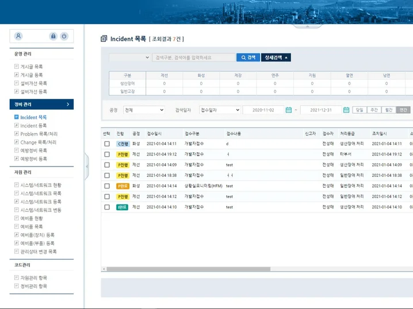This screenshot has width=413, height=309.
Task: Click the sidebar collapse handle
Action: [87, 166]
